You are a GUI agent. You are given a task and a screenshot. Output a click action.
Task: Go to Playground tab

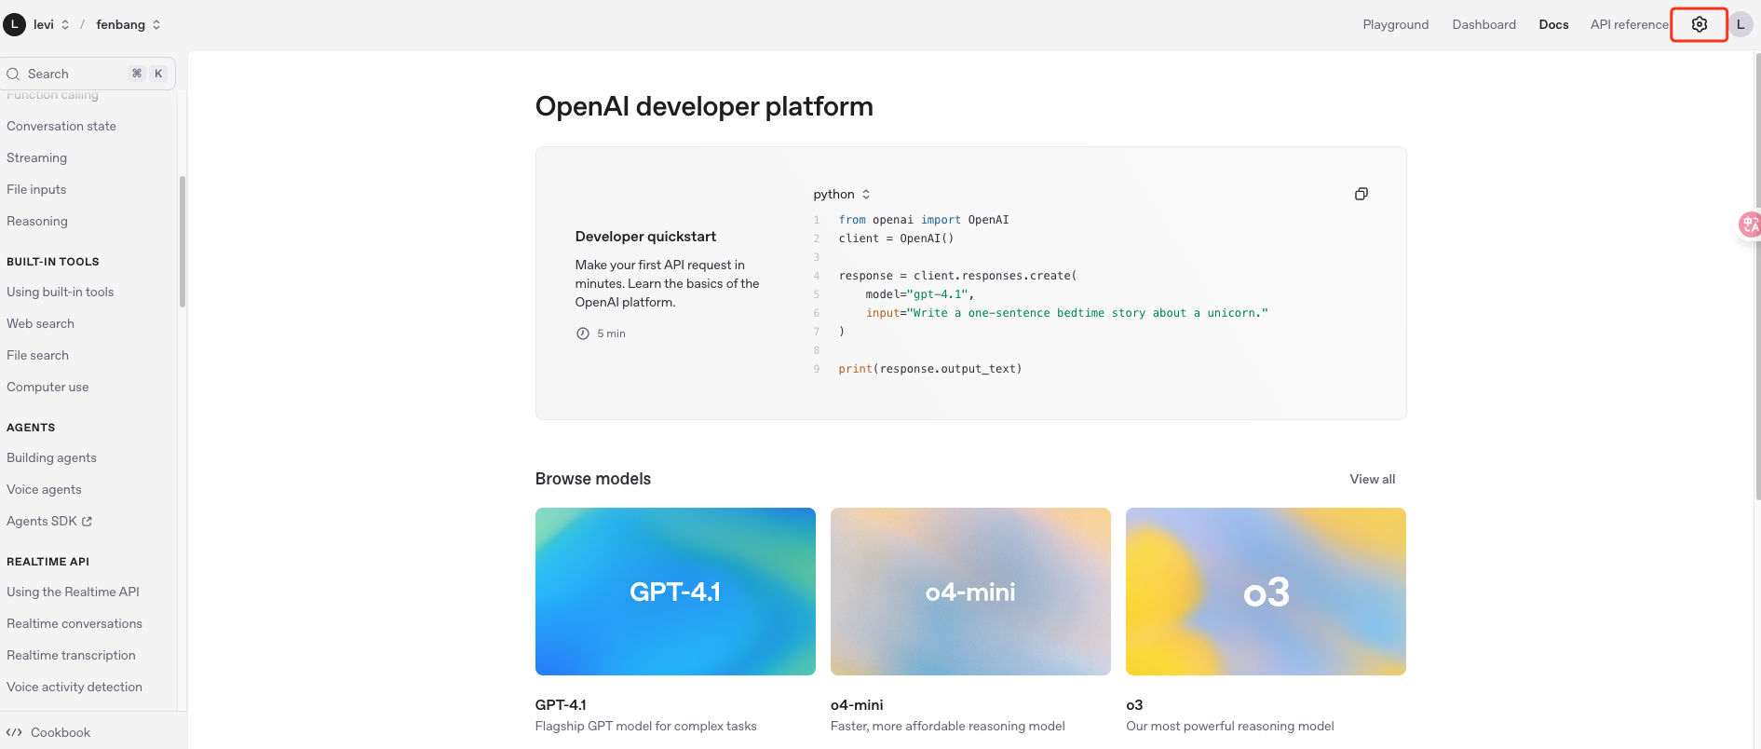coord(1395,24)
